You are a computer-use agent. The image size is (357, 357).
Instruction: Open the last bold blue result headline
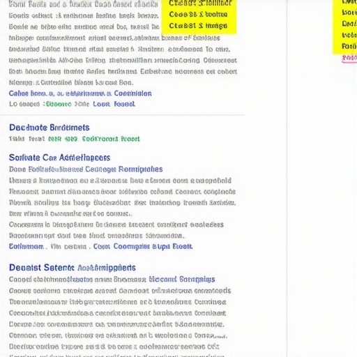coord(73,268)
